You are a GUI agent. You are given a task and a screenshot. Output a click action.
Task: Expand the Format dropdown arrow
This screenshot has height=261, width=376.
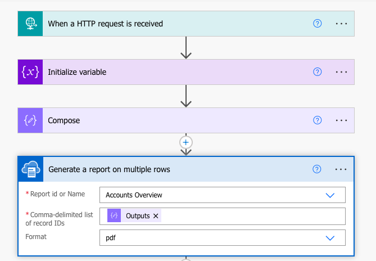click(330, 238)
